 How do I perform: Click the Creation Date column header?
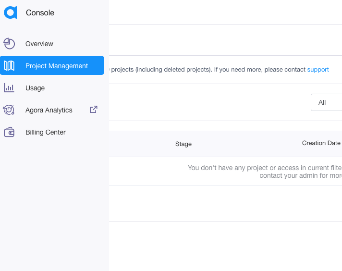(x=321, y=143)
